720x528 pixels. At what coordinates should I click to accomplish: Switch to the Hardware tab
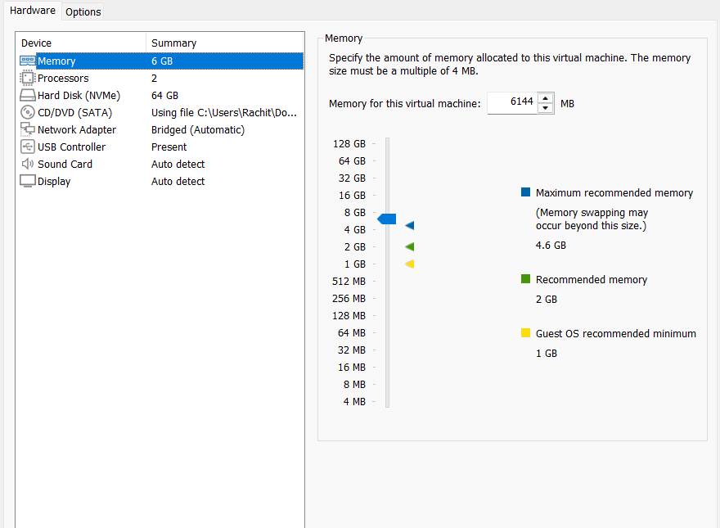click(33, 11)
